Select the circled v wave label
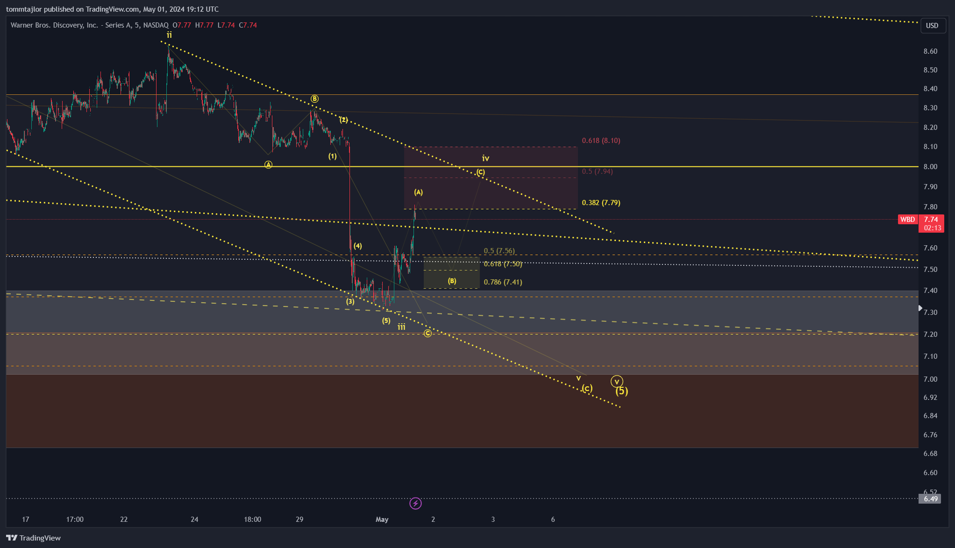955x548 pixels. [x=617, y=382]
